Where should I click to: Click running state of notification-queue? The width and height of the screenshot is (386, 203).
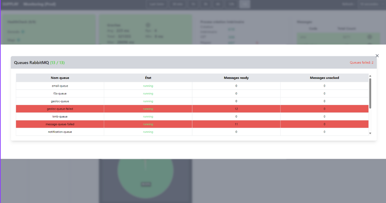[x=148, y=132]
